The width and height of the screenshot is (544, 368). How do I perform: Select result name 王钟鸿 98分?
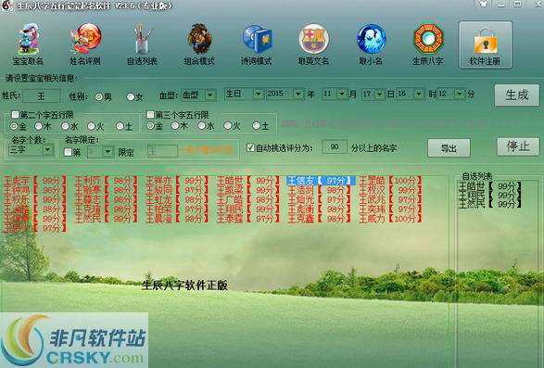34,190
